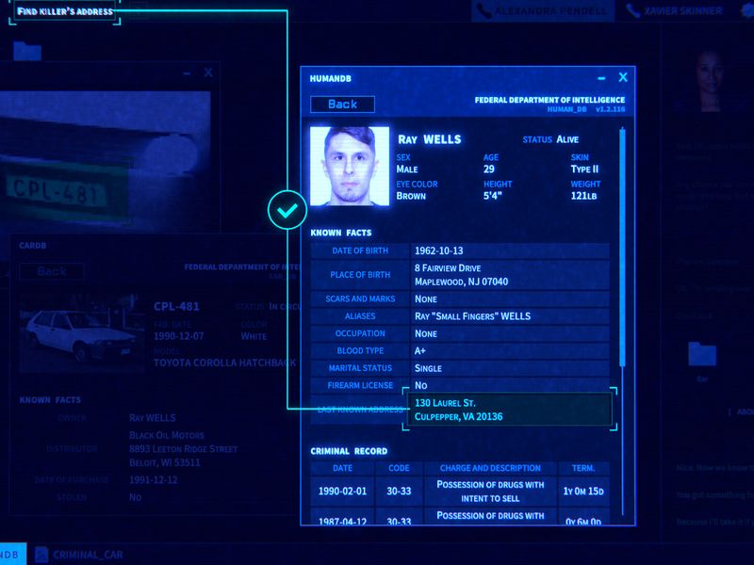Click the weight value "121lb"
Viewport: 754px width, 565px height.
coord(583,196)
